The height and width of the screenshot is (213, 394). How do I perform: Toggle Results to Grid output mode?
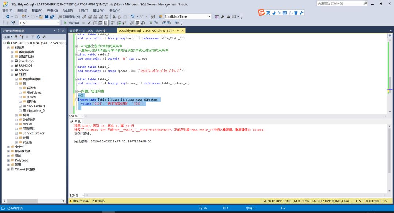pyautogui.click(x=138, y=23)
